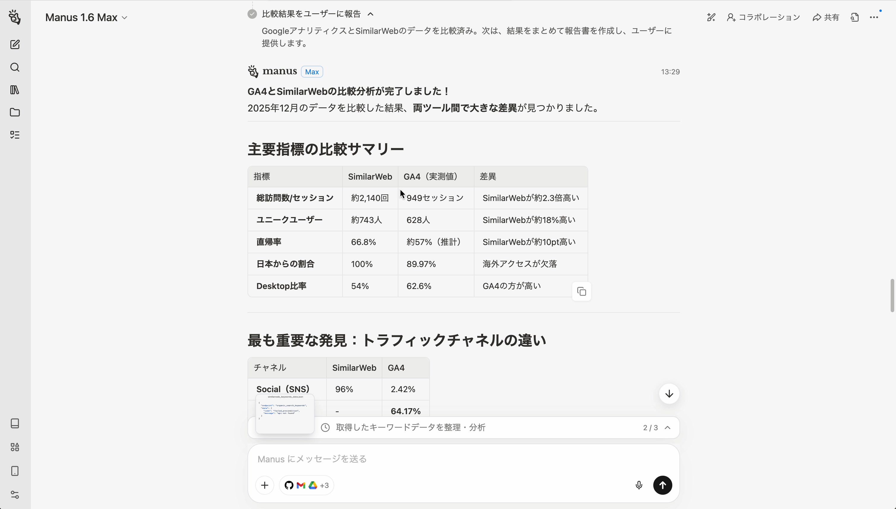896x509 pixels.
Task: Collapse the 比較結果をユーザーに報告 section
Action: pos(371,14)
